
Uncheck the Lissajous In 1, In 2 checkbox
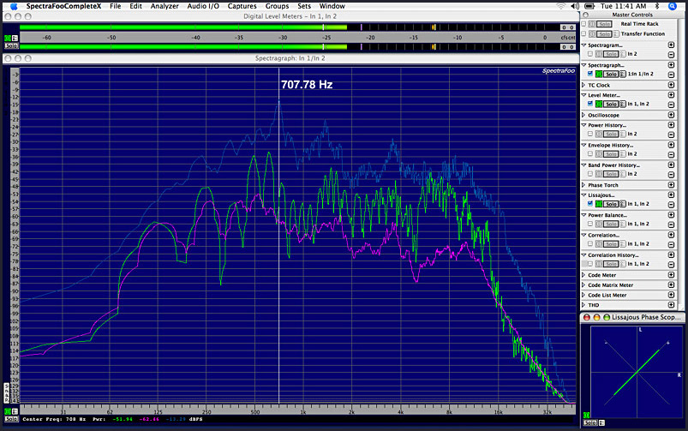pos(590,204)
